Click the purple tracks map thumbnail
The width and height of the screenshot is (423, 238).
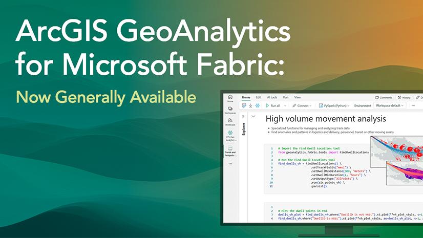click(x=405, y=173)
